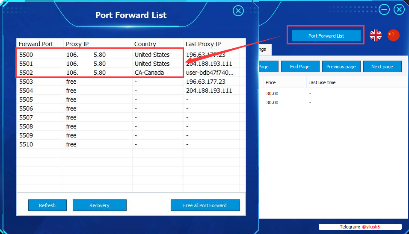Select forward port 5502 row
Viewport: 409px width, 234px height.
pyautogui.click(x=131, y=73)
